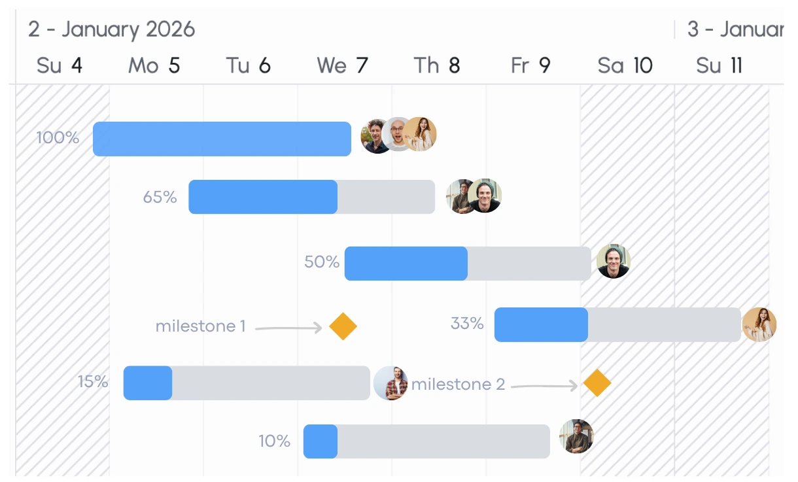Click the woman avatar on 33% task
798x482 pixels.
(759, 324)
